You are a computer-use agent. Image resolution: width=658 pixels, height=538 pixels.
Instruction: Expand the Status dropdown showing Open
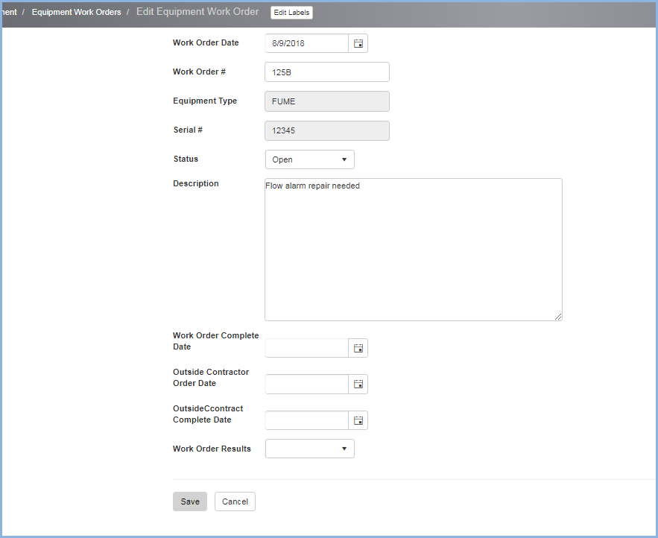tap(310, 159)
